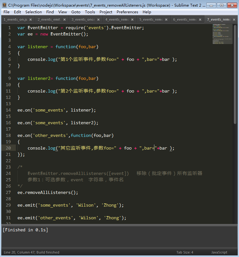The image size is (239, 257).
Task: Click 'Line 20, Column 47; Build finished' status
Action: click(x=31, y=252)
